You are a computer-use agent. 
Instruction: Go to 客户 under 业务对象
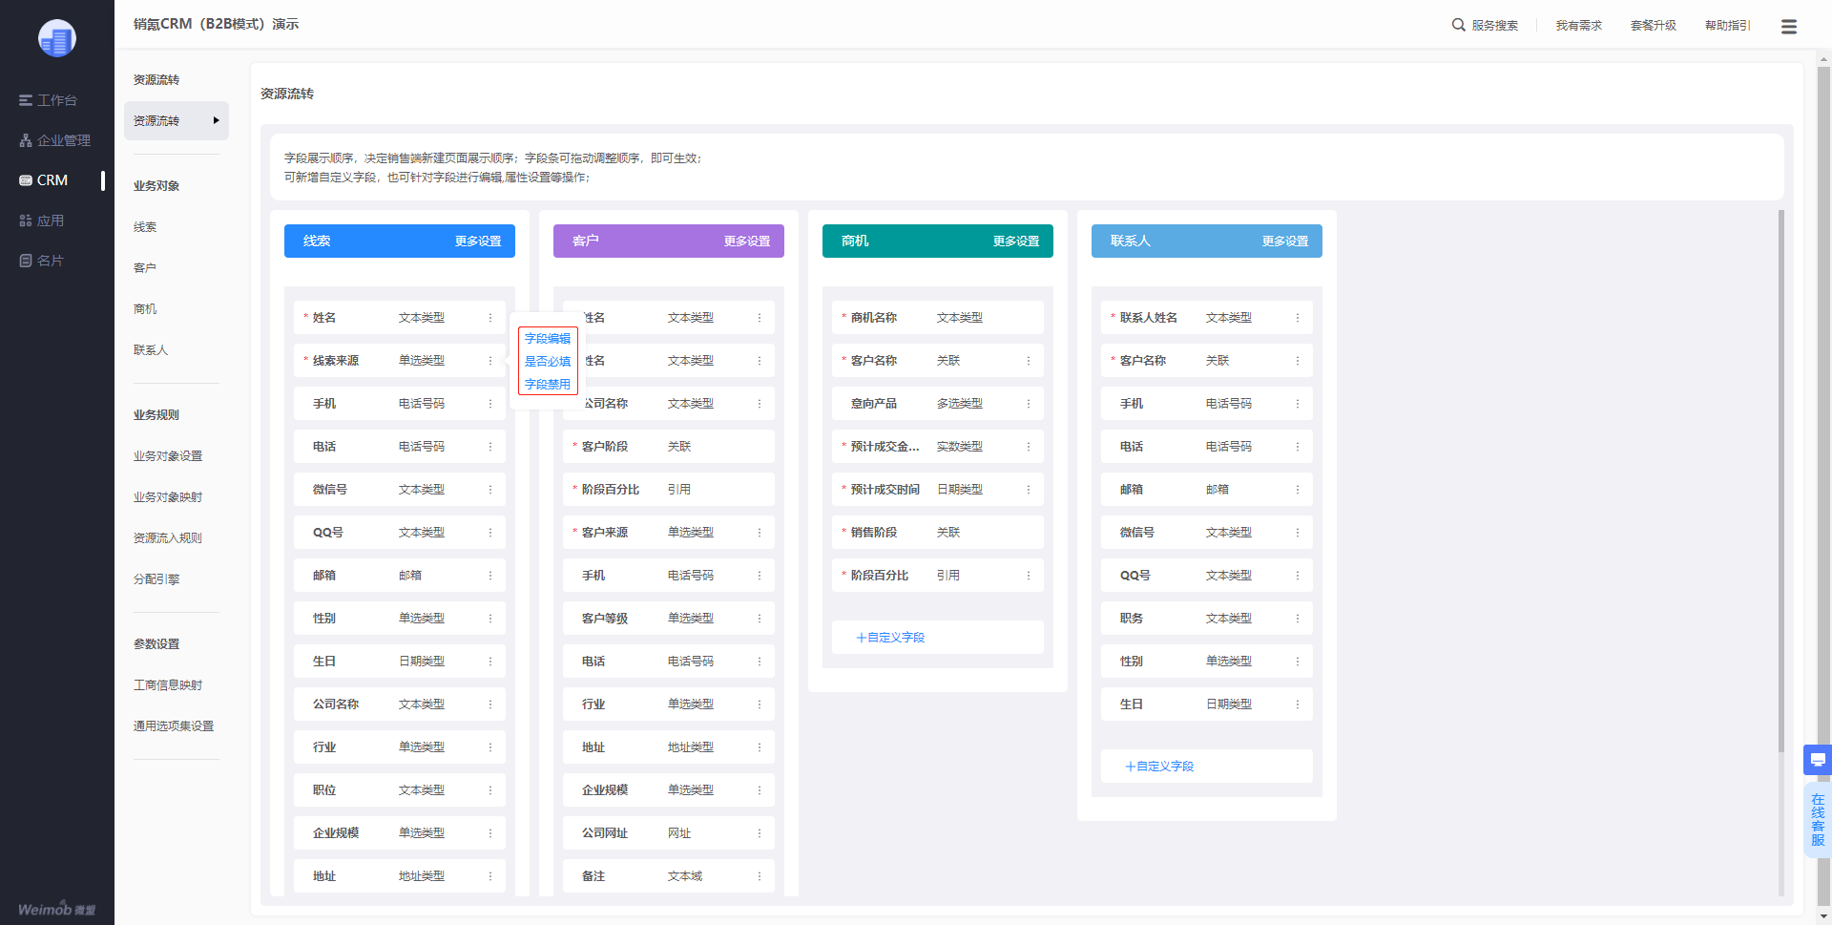145,268
